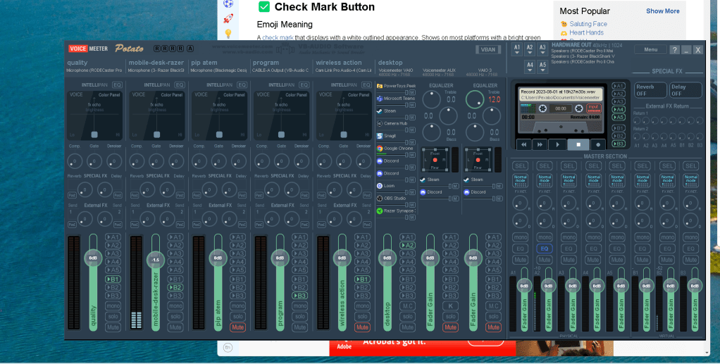This screenshot has height=364, width=720.
Task: Open the A5 hardware out dropdown
Action: pos(542,67)
